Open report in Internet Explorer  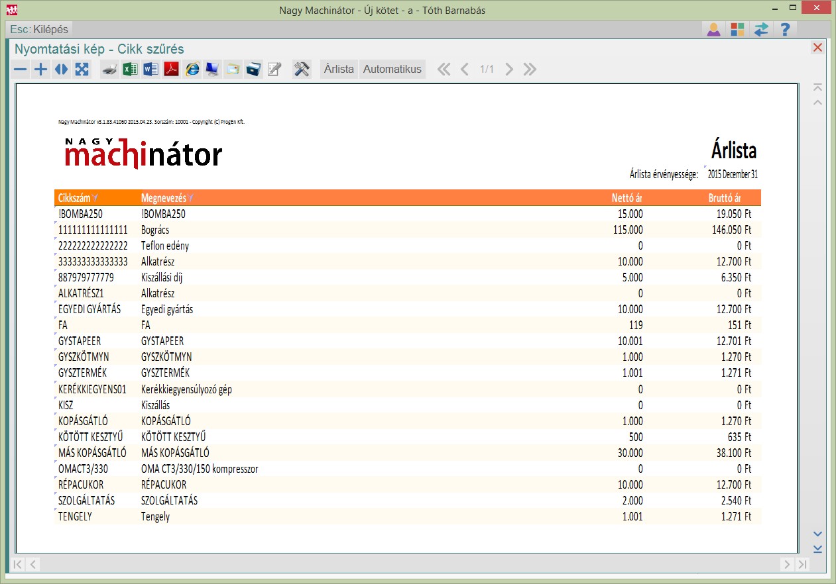pos(192,70)
